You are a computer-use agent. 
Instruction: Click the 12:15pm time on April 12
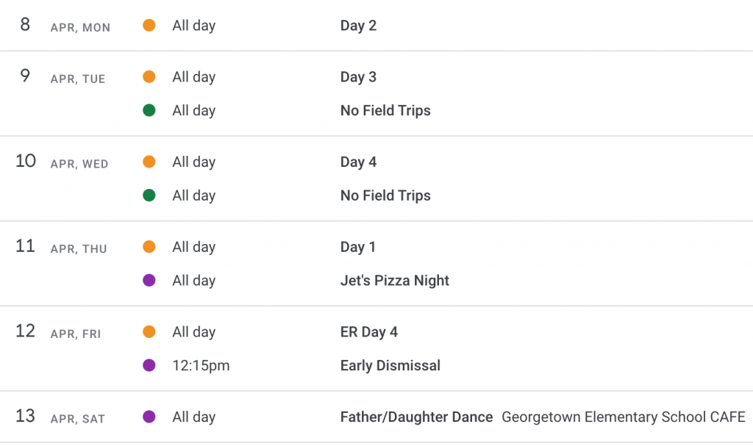click(201, 365)
